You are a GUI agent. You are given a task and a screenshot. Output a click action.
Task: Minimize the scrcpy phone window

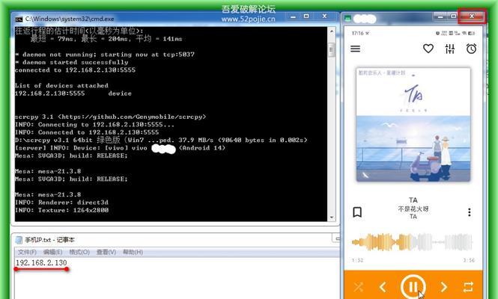point(440,16)
